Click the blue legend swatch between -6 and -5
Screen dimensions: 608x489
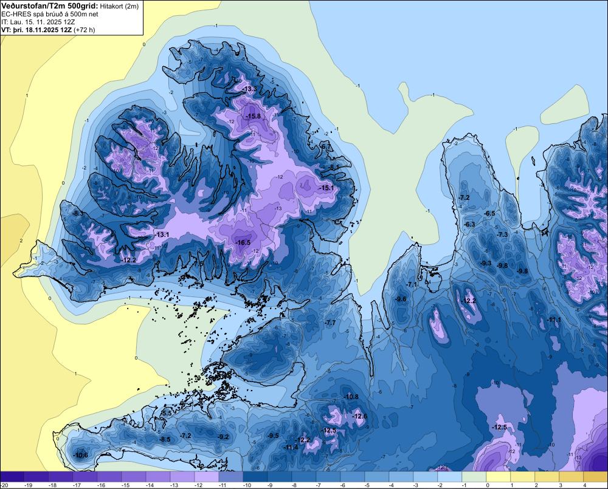click(x=353, y=477)
